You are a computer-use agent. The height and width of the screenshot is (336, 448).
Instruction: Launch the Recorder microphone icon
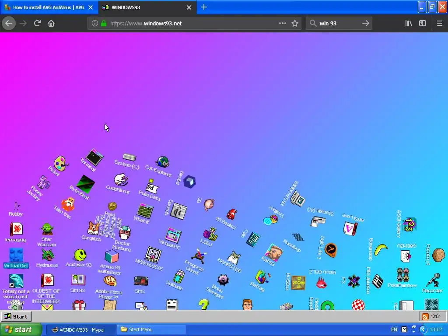434,280
